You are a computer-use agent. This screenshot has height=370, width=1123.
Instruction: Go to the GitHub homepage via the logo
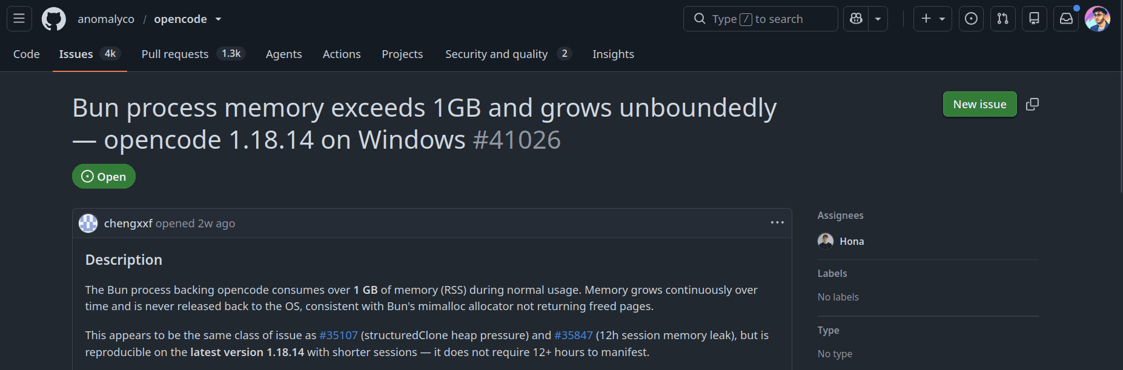(x=54, y=19)
